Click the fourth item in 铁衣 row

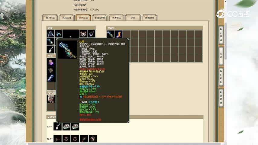coord(84,139)
